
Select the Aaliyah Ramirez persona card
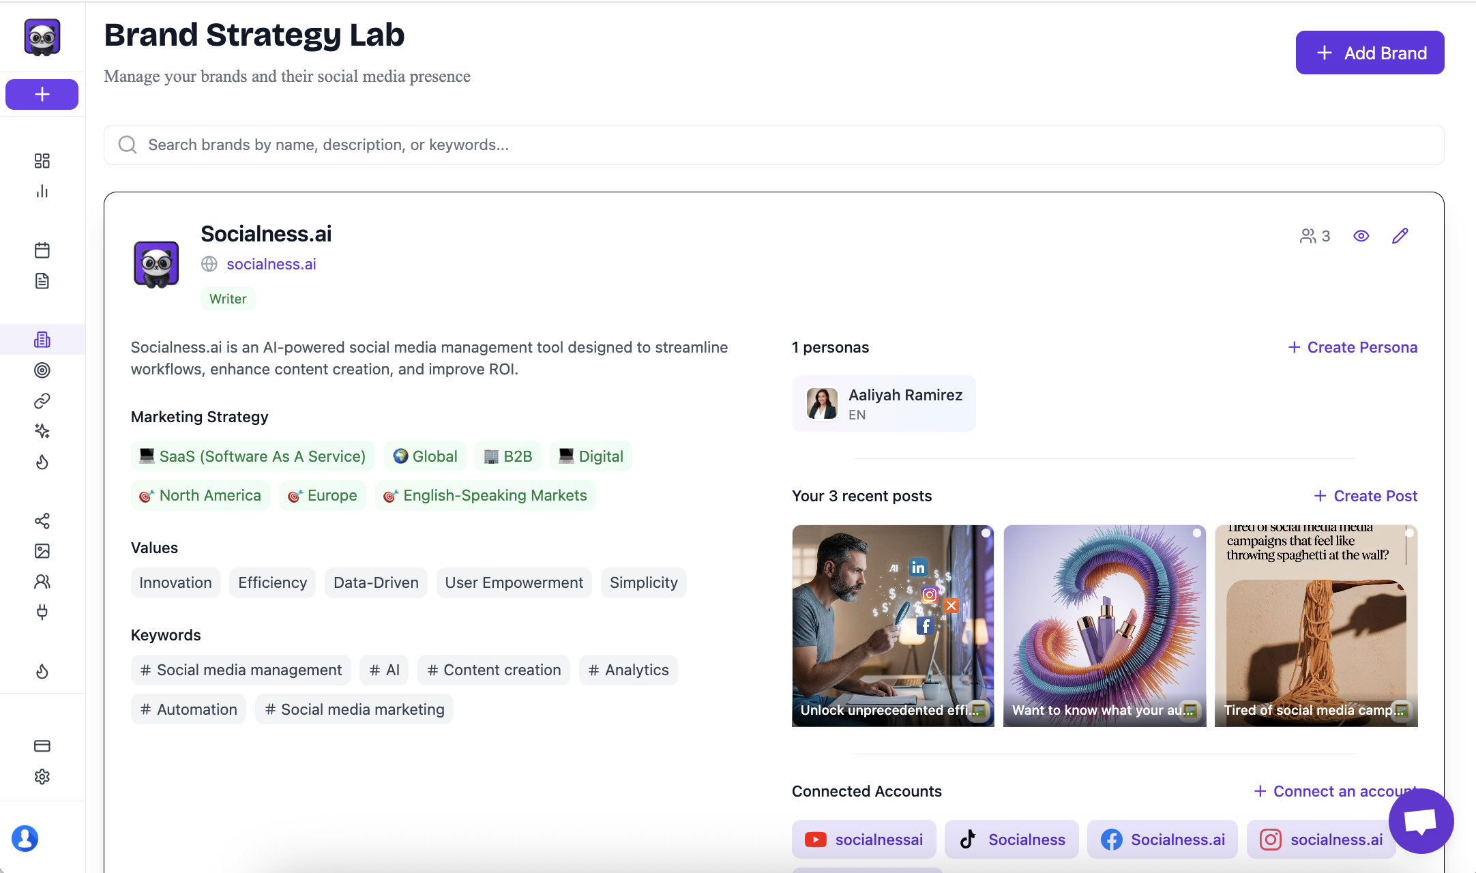883,404
